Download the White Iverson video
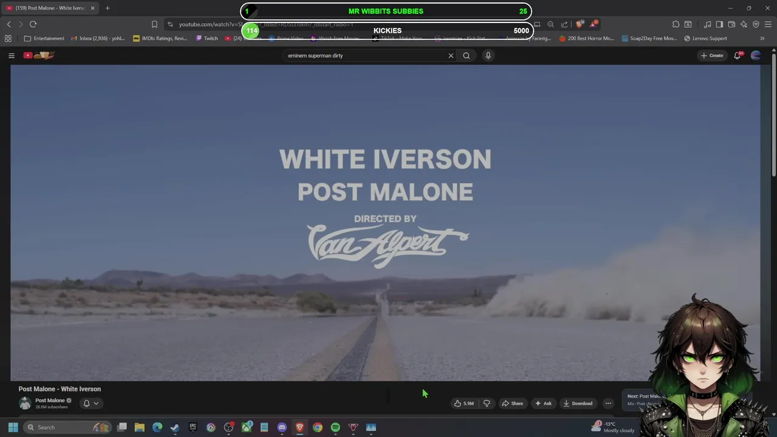Image resolution: width=777 pixels, height=437 pixels. point(578,403)
